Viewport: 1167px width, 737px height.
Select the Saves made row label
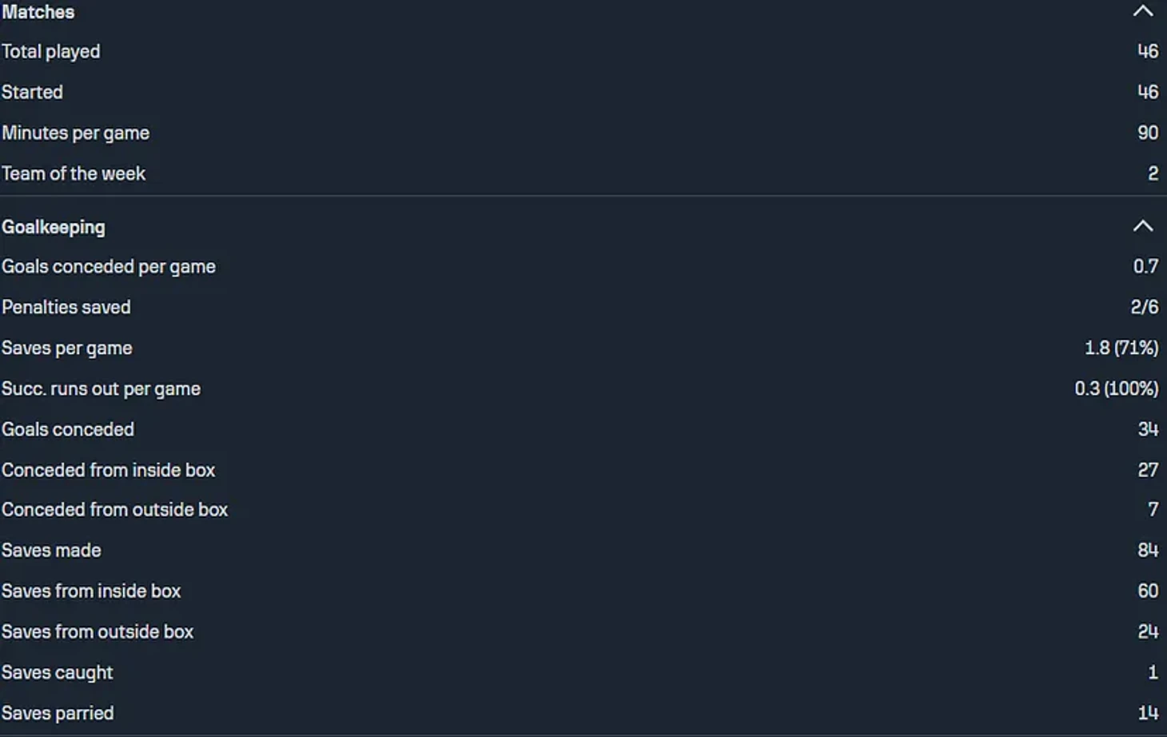click(x=51, y=551)
